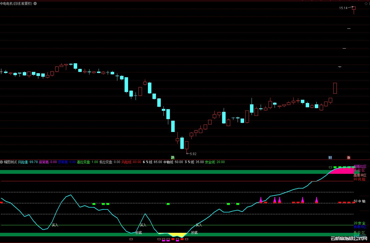This screenshot has height=243, width=370.
Task: Click the 15.14 high price label
Action: (x=343, y=8)
